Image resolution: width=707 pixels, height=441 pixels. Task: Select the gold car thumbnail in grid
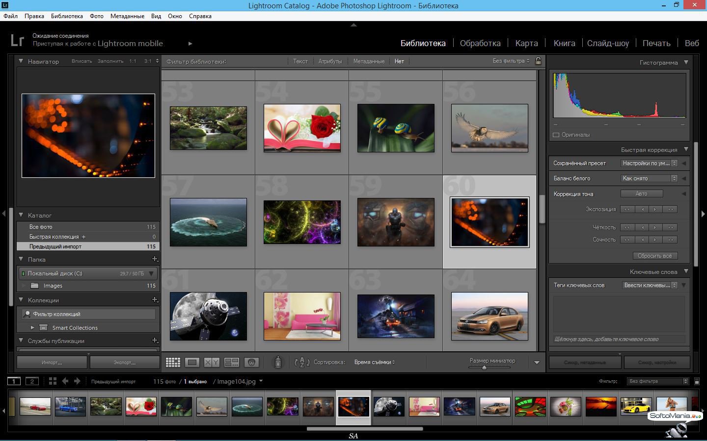coord(489,316)
